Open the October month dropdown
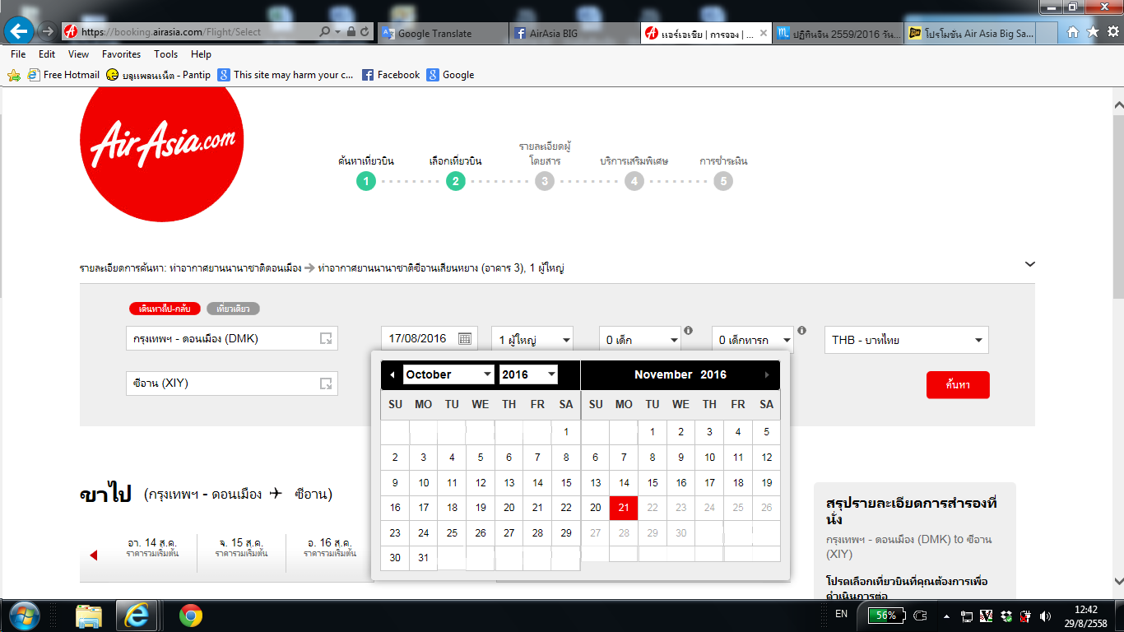Image resolution: width=1124 pixels, height=632 pixels. pyautogui.click(x=448, y=374)
